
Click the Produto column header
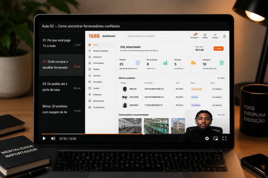[123, 83]
